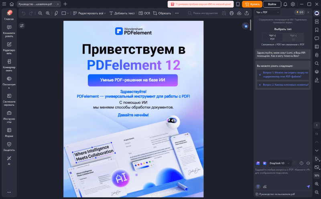Click the translate icon over the document
This screenshot has width=321, height=199.
245,26
